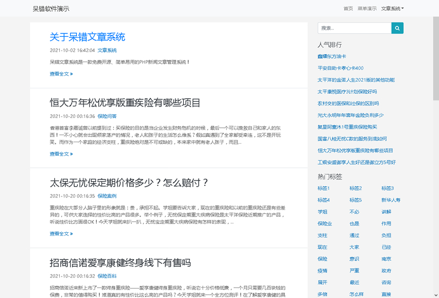The image size is (439, 298).
Task: Select tag 新华人寿
Action: click(391, 200)
